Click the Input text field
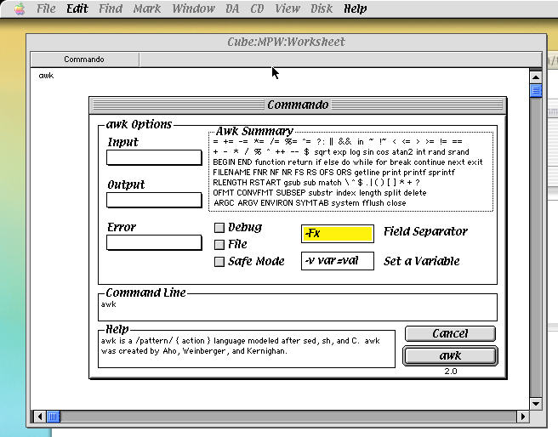 (154, 157)
